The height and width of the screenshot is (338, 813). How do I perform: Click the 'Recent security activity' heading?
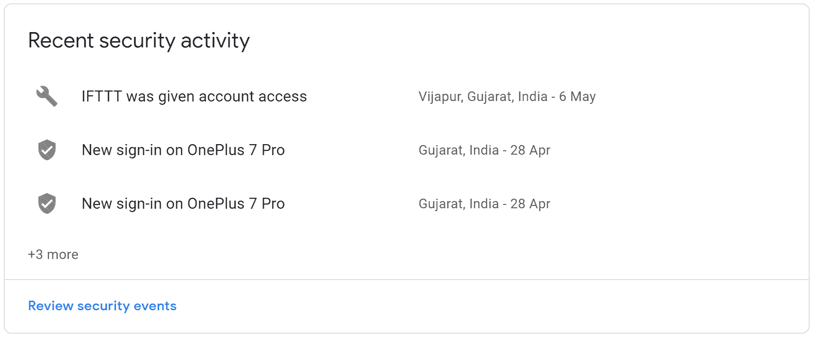(x=139, y=41)
